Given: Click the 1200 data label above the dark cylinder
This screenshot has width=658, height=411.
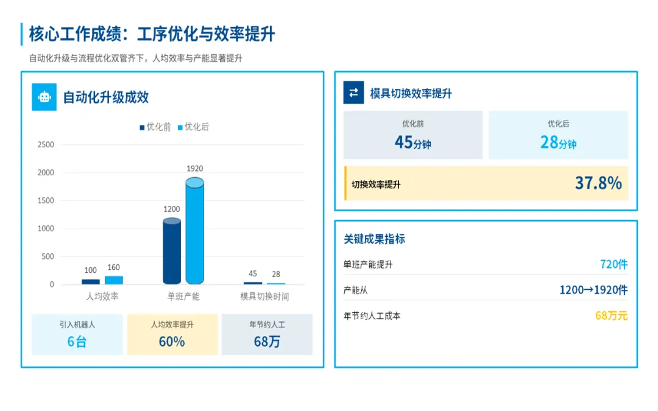Looking at the screenshot, I should point(172,209).
